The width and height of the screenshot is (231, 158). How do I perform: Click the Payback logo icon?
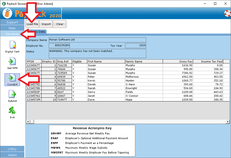7,13
